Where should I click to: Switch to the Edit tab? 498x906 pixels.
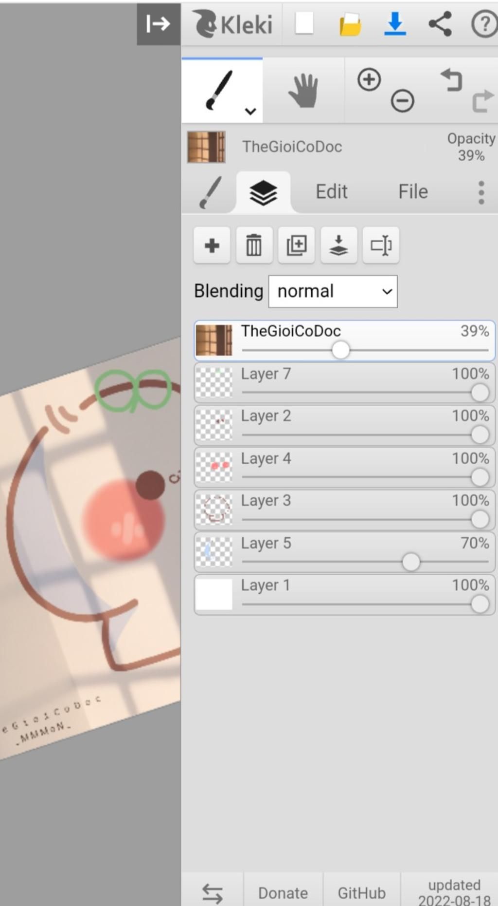[331, 191]
